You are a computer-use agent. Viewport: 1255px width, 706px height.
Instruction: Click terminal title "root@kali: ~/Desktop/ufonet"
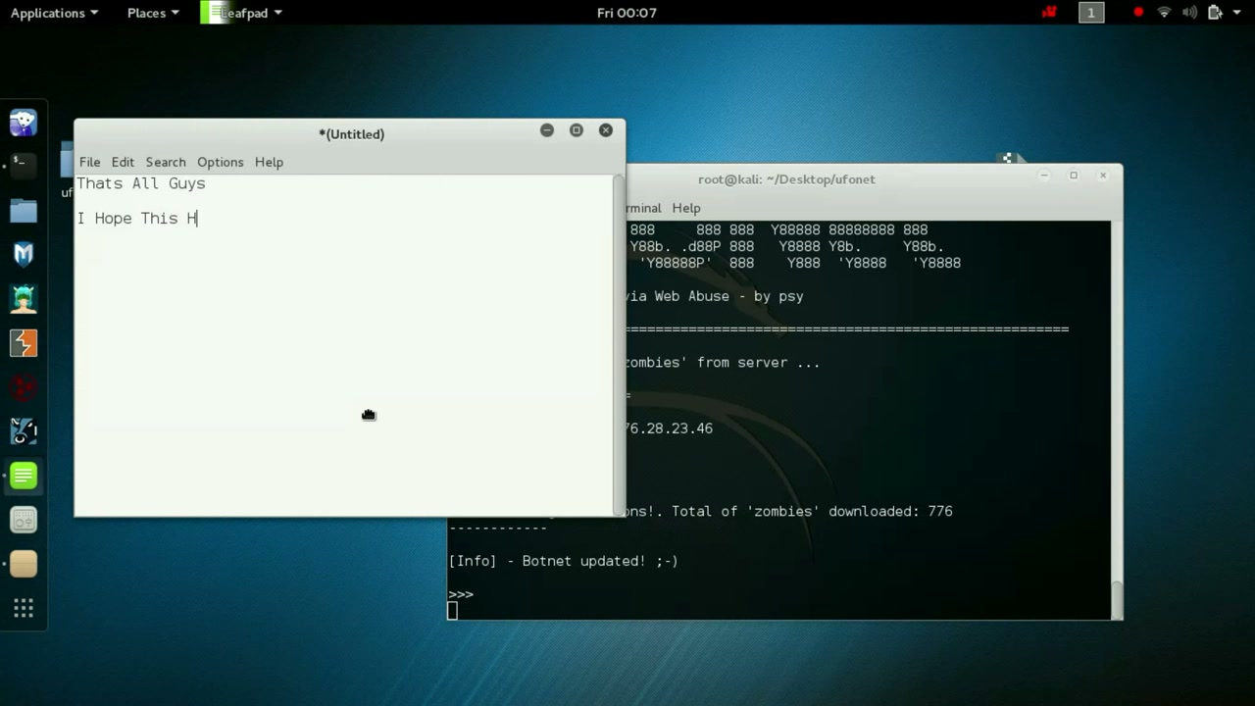tap(786, 179)
